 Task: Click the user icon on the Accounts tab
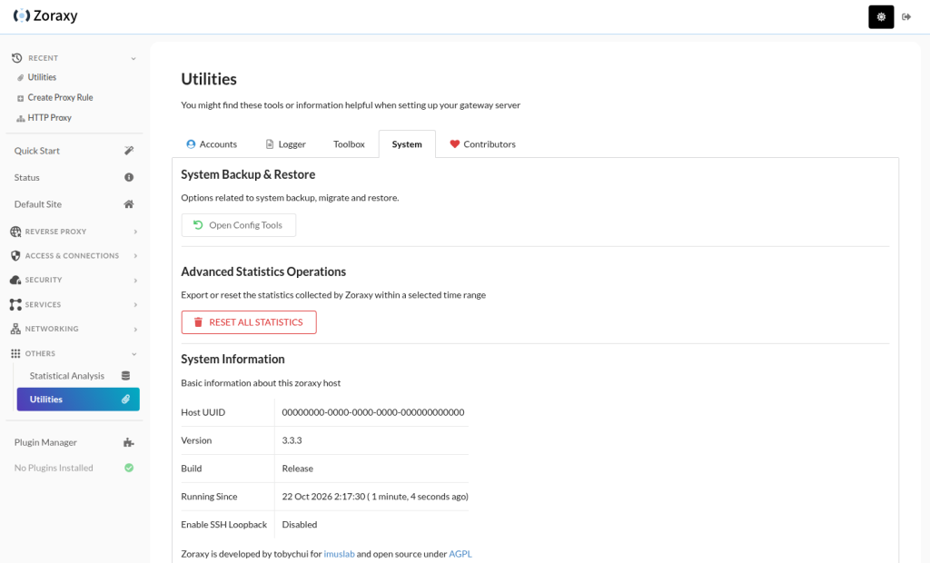coord(191,144)
